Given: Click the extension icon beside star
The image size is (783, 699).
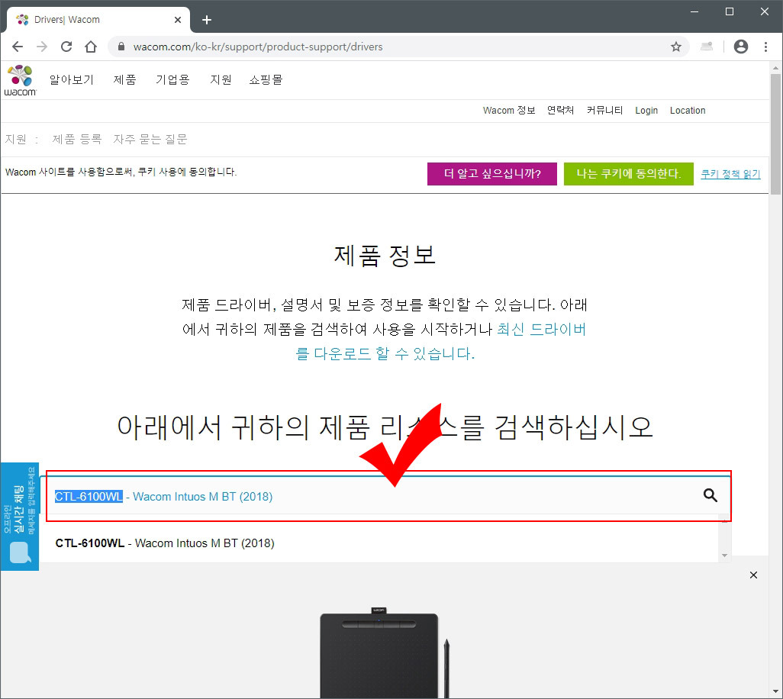Looking at the screenshot, I should click(707, 47).
